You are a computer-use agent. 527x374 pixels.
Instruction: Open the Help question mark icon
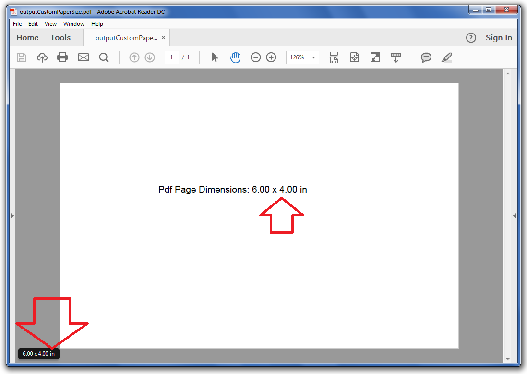coord(471,37)
